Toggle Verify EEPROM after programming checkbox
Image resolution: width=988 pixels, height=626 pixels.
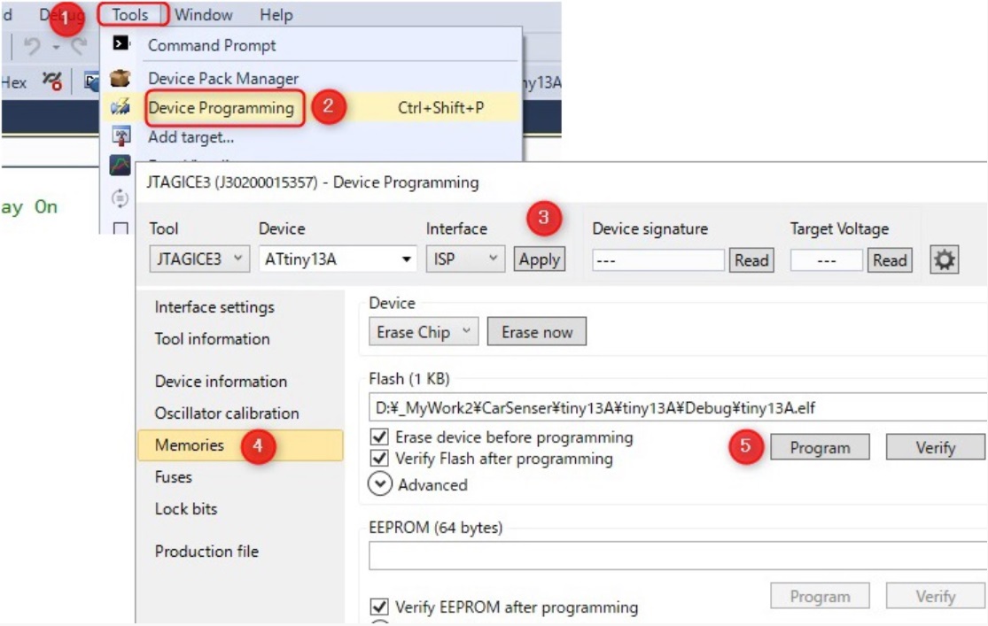coord(380,607)
